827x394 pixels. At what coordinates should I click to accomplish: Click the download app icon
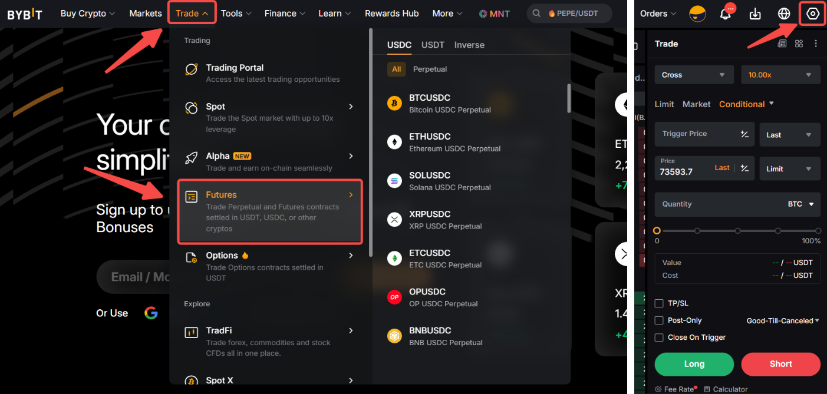coord(755,14)
